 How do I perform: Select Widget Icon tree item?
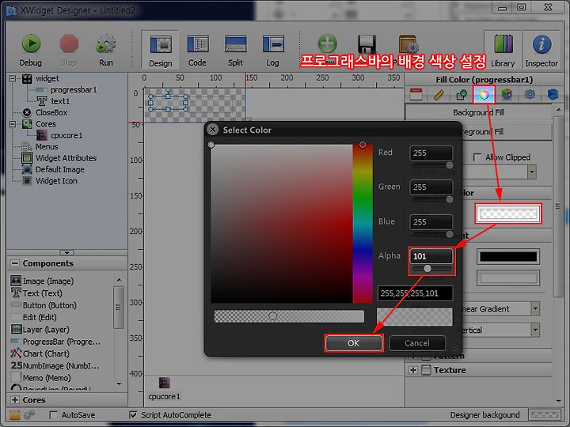coord(56,181)
